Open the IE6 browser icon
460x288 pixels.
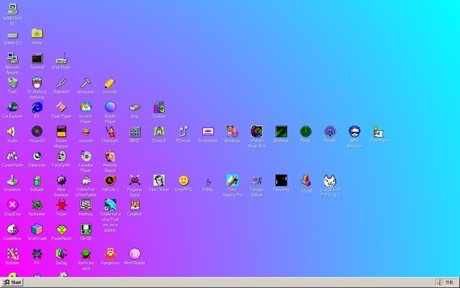(x=37, y=107)
